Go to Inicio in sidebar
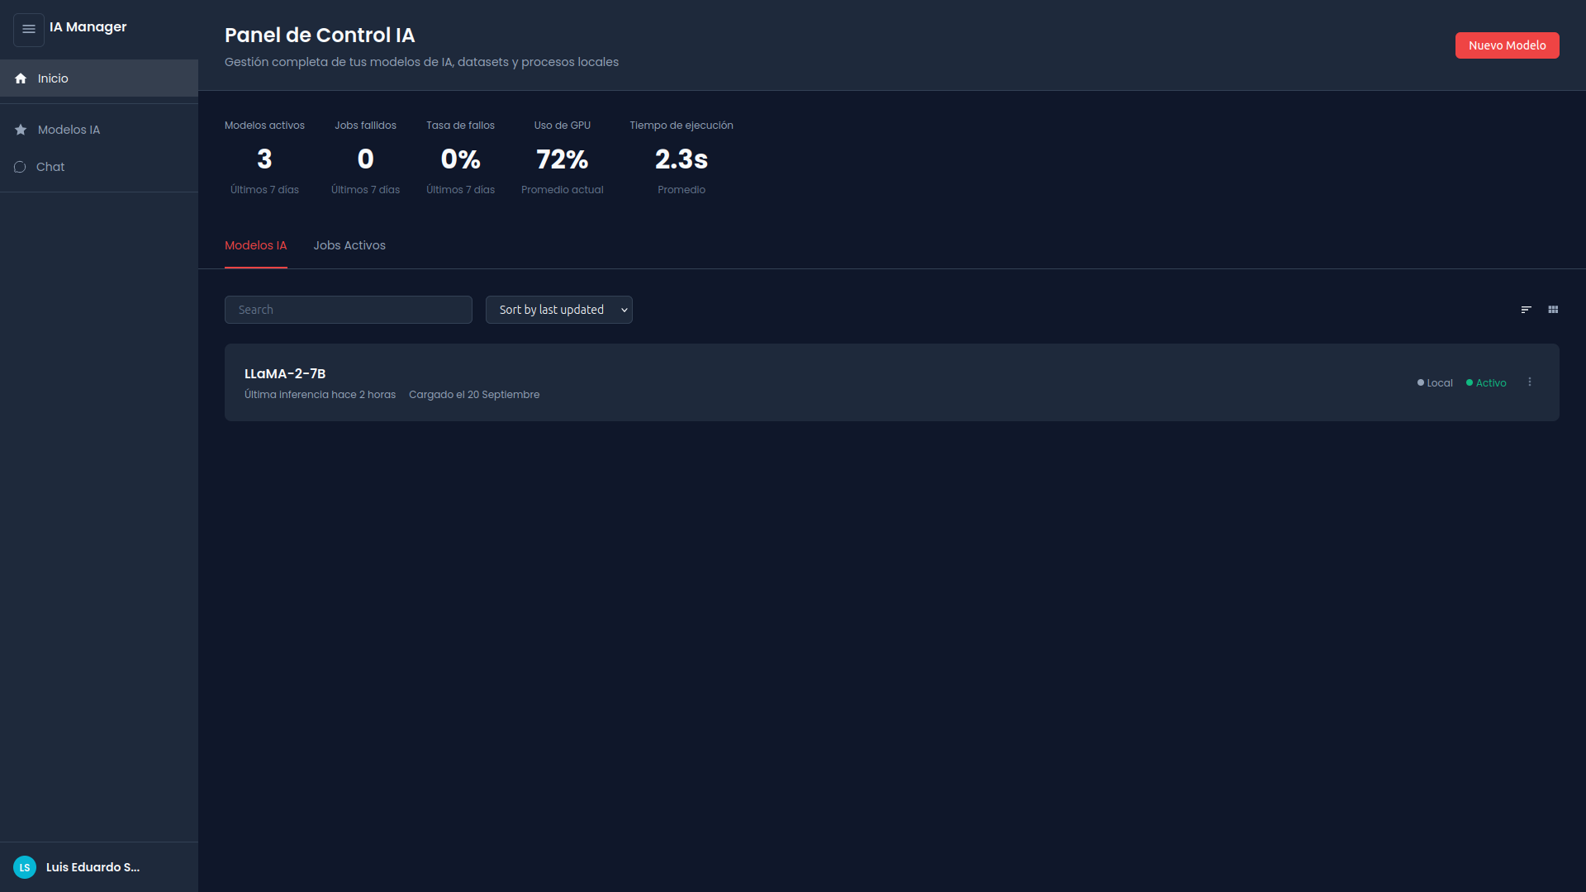Viewport: 1586px width, 892px height. click(53, 78)
